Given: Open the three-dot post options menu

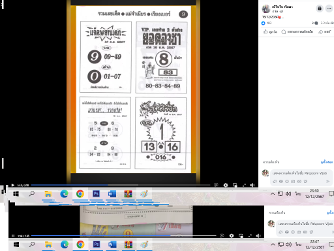Looking at the screenshot, I should coord(329,8).
